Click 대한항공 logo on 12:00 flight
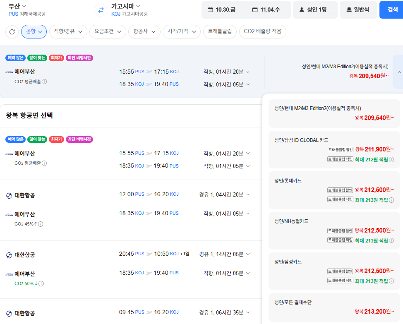The image size is (403, 324). tap(9, 196)
